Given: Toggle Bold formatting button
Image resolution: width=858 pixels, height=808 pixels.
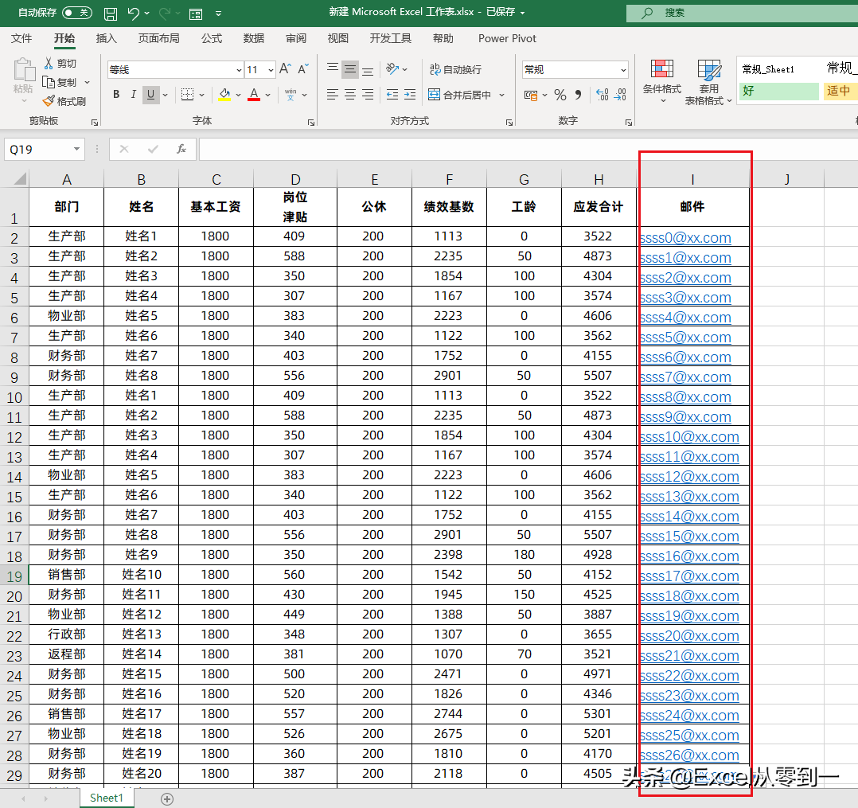Looking at the screenshot, I should click(115, 95).
